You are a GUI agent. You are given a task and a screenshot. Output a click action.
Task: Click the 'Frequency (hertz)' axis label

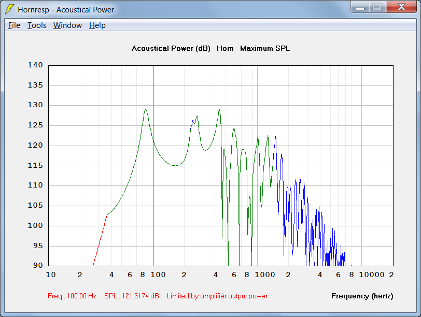[362, 296]
